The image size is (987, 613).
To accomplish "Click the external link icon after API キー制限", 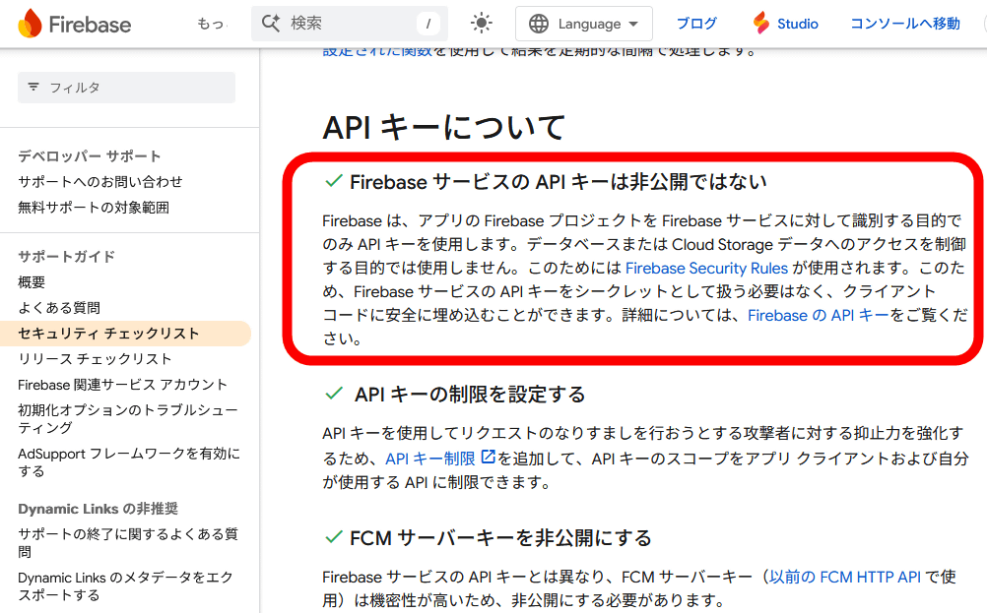I will (488, 458).
